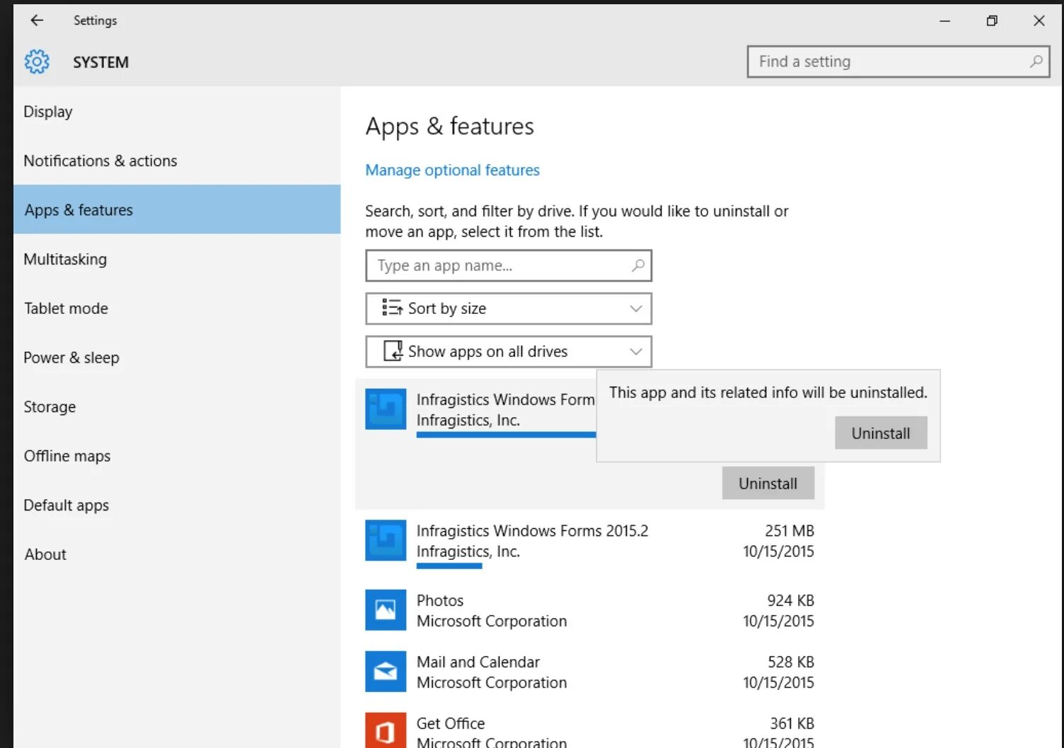Click the Mail and Calendar icon
1064x748 pixels.
[x=386, y=672]
